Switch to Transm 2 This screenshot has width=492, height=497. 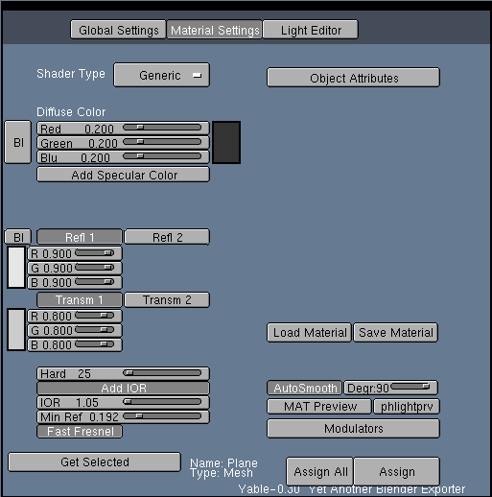point(167,300)
